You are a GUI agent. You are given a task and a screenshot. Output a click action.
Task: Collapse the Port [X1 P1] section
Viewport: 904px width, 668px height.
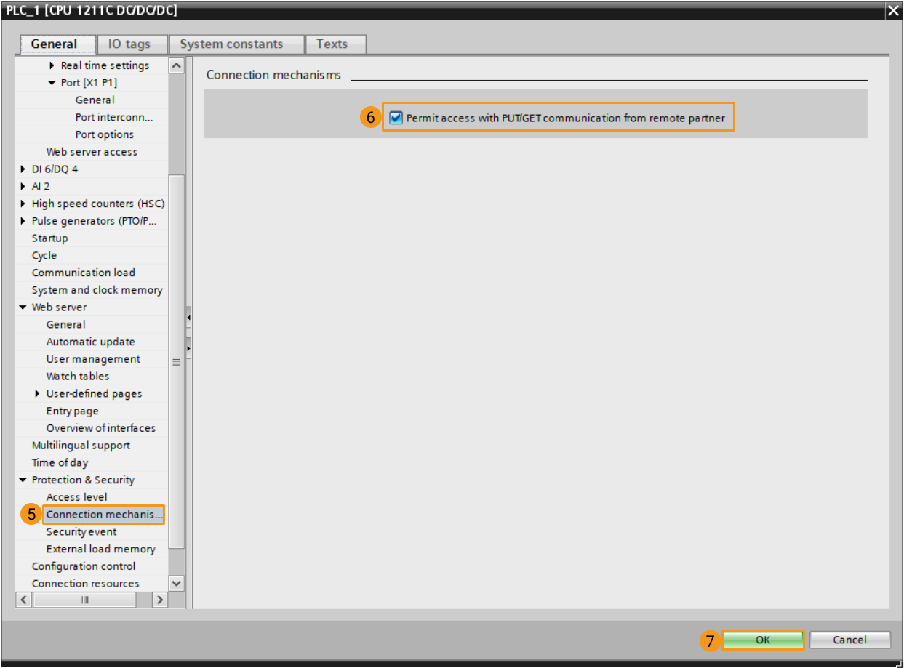51,82
